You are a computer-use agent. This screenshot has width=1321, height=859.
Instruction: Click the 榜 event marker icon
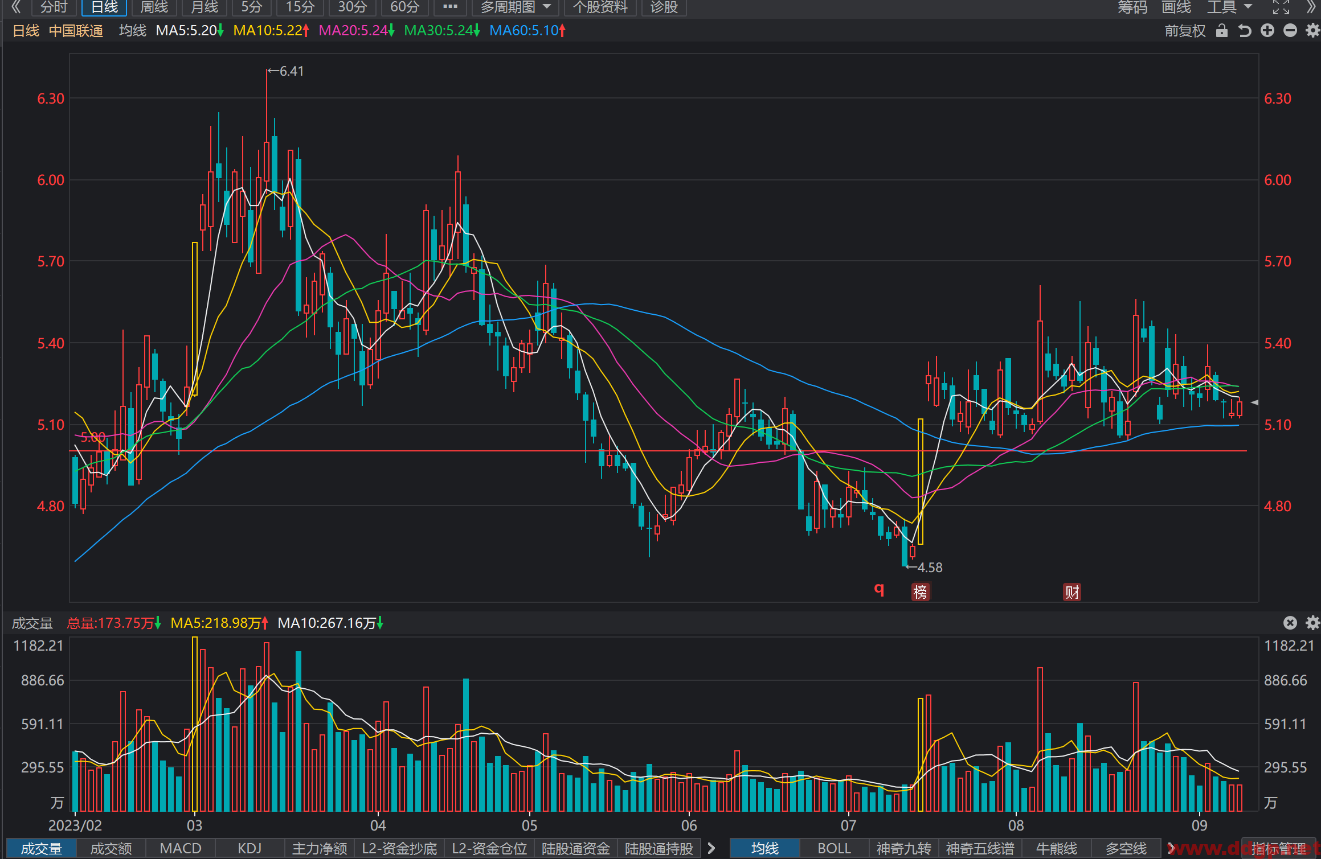920,592
